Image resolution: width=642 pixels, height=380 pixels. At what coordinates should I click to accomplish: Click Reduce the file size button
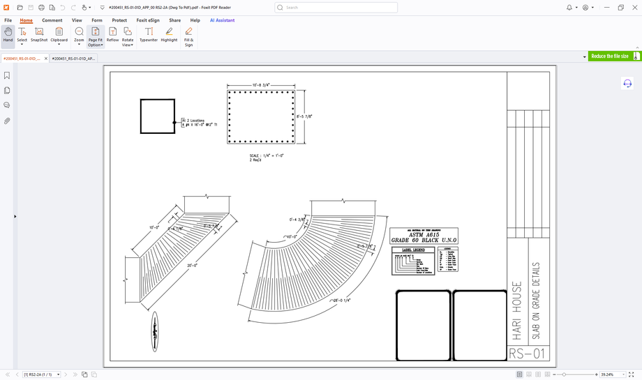pyautogui.click(x=614, y=56)
